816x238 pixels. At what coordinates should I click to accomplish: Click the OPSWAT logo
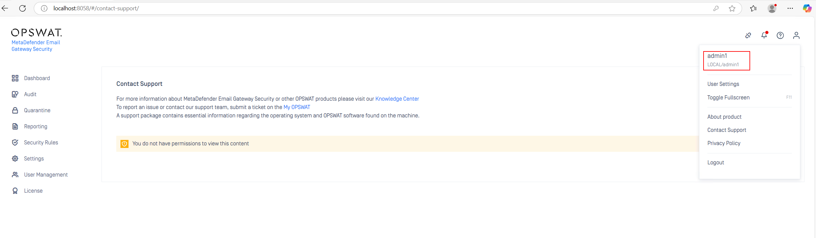pos(37,32)
